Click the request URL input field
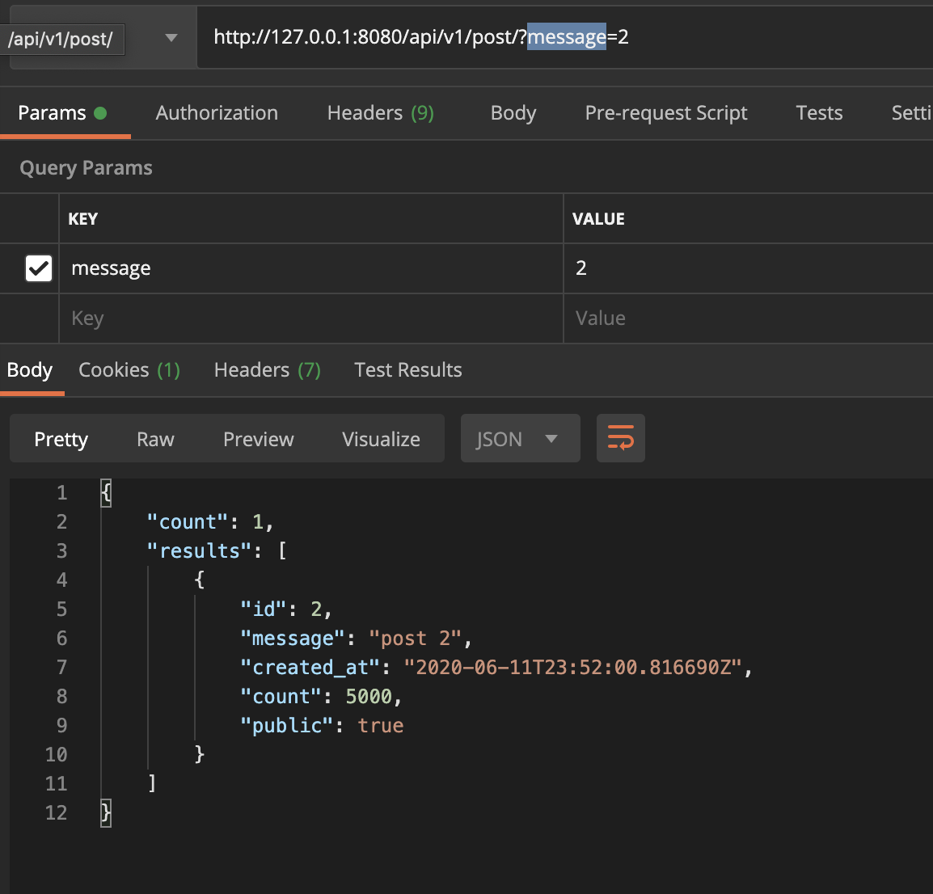 click(564, 37)
